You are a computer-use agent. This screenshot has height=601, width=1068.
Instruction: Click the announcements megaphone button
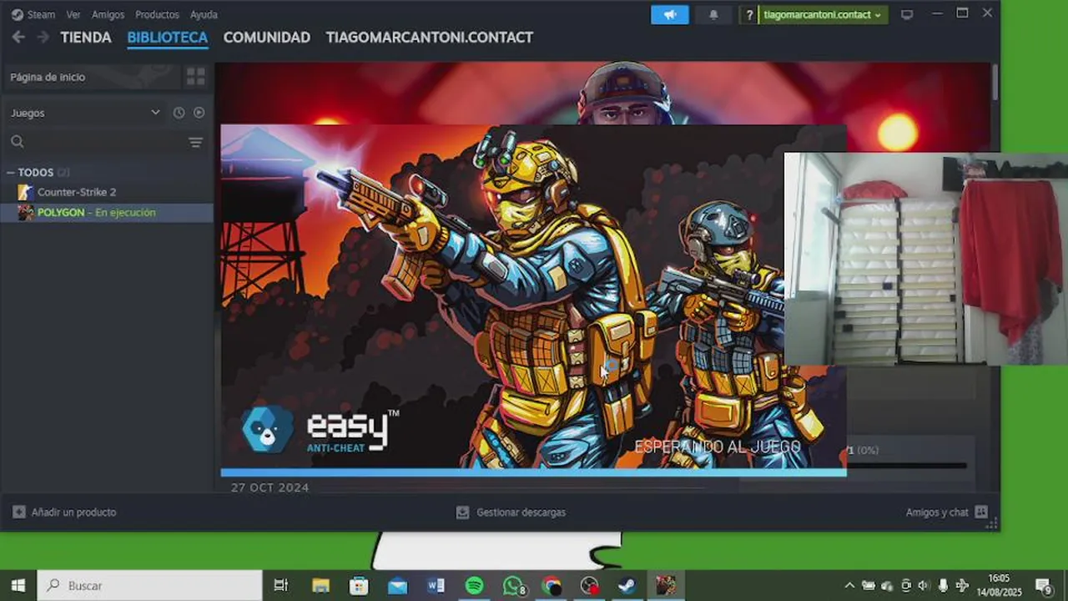click(x=669, y=14)
